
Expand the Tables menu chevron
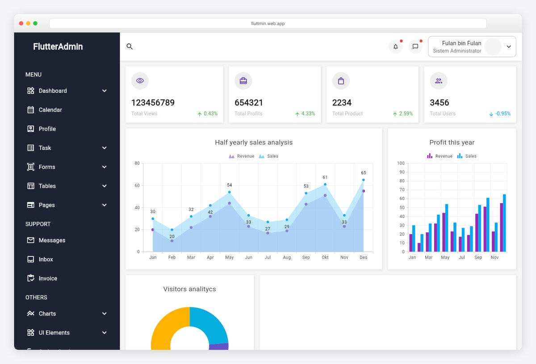105,186
